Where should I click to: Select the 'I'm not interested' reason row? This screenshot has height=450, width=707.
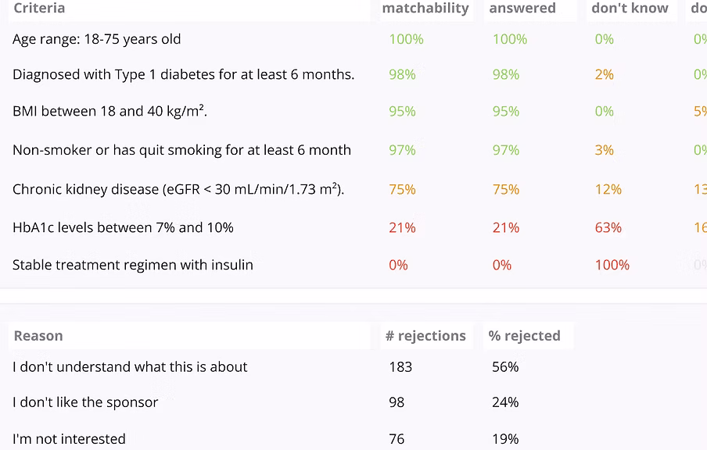point(69,438)
